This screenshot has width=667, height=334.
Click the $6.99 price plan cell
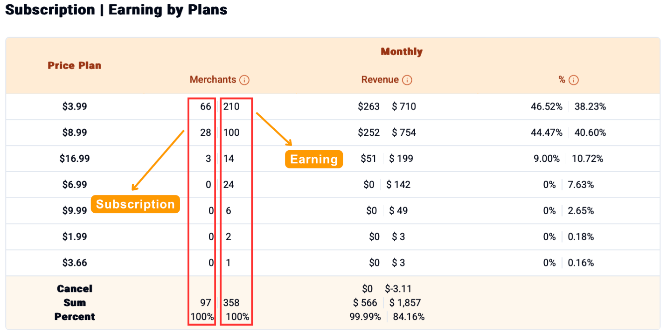pos(75,185)
